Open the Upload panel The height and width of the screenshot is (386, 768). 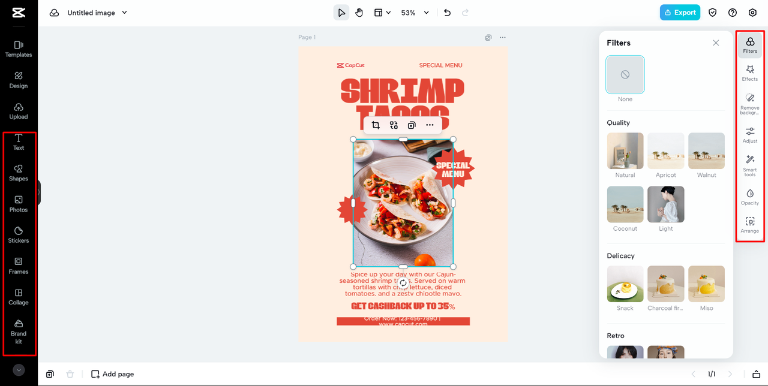click(19, 111)
